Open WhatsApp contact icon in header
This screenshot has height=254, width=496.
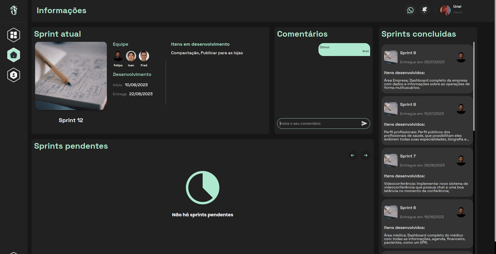tap(410, 10)
